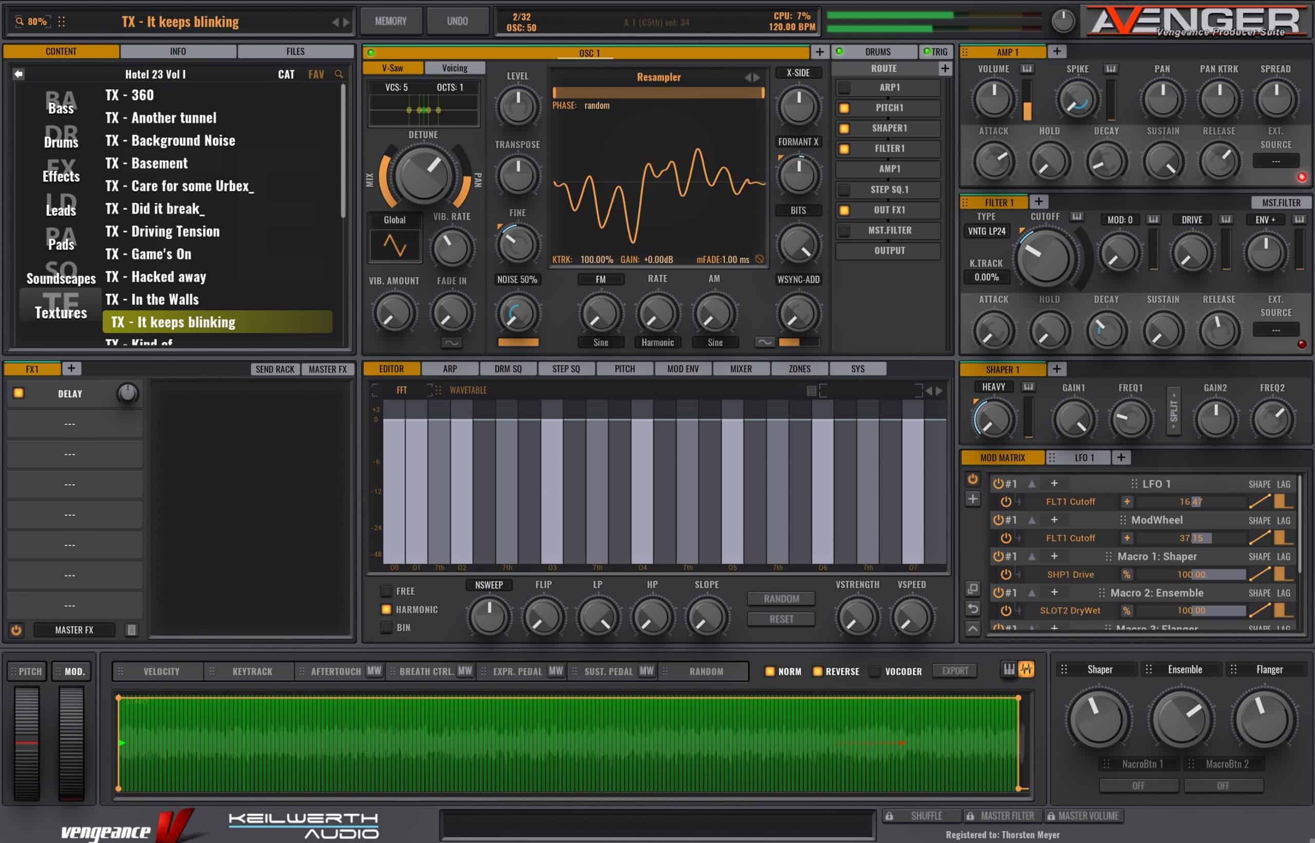This screenshot has width=1315, height=843.
Task: Add new FILTER module plus button
Action: point(1039,201)
